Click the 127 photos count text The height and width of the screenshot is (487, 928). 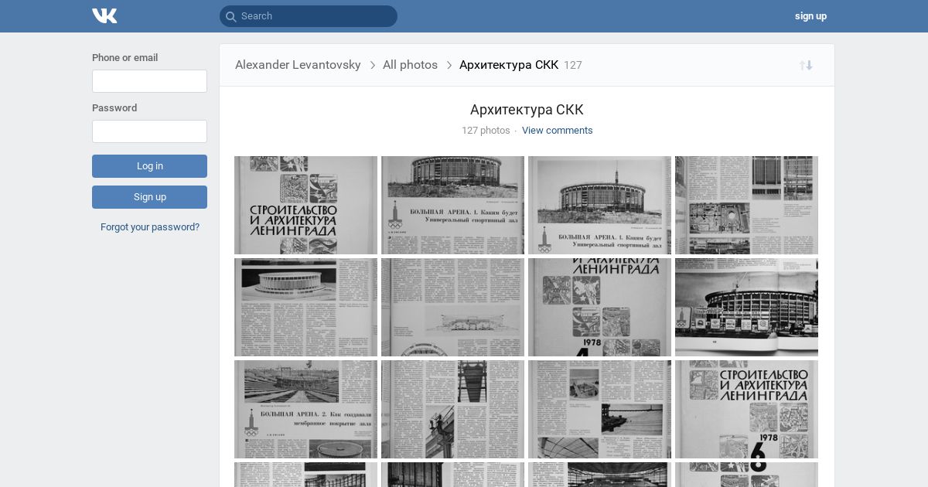486,131
